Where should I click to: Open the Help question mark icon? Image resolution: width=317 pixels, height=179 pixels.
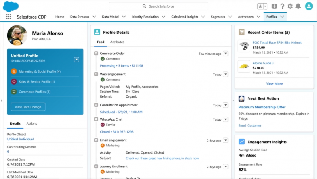tap(282, 6)
